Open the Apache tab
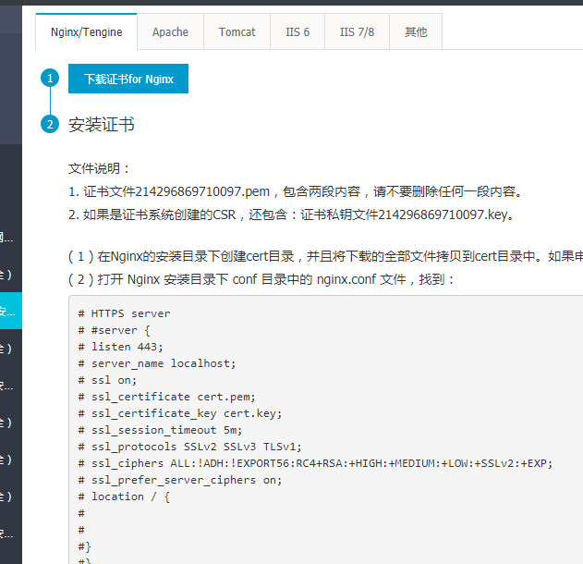The height and width of the screenshot is (564, 583). (x=170, y=31)
